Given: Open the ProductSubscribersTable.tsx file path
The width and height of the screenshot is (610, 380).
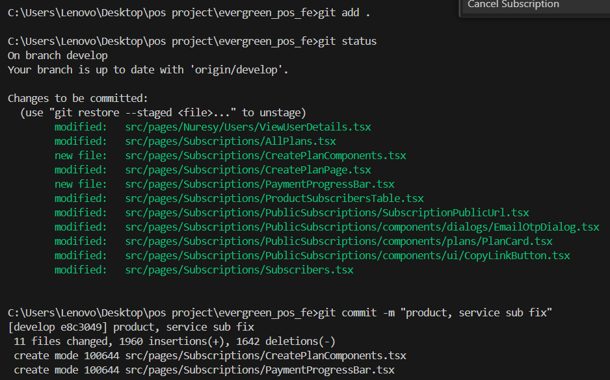Looking at the screenshot, I should (x=274, y=199).
